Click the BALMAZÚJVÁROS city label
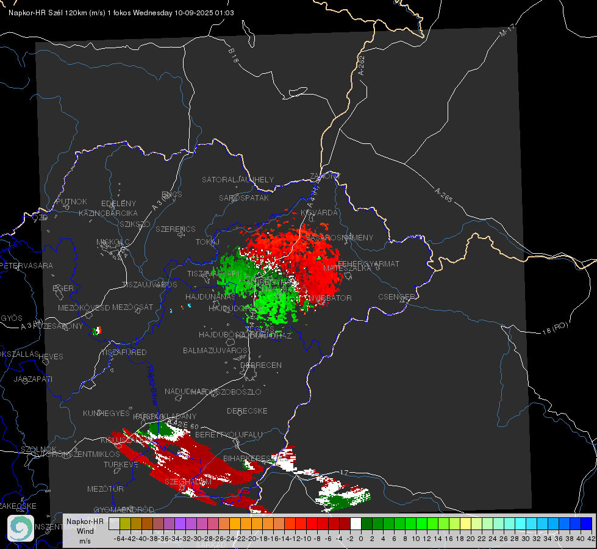Image resolution: width=597 pixels, height=549 pixels. [215, 350]
